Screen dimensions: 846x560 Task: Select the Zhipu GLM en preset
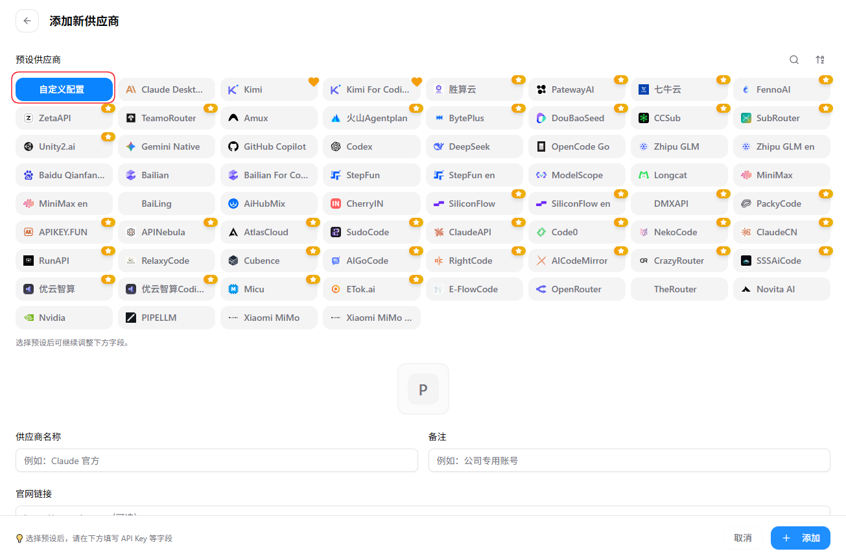(x=782, y=146)
